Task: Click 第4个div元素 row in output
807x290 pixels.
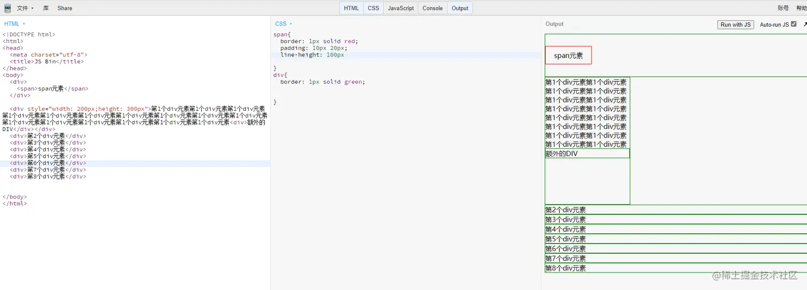Action: [x=676, y=229]
